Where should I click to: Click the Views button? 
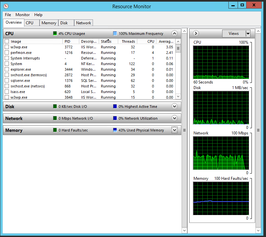(233, 34)
